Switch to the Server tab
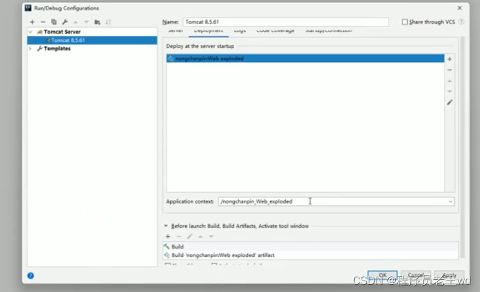Viewport: 480px width, 292px height. tap(176, 31)
